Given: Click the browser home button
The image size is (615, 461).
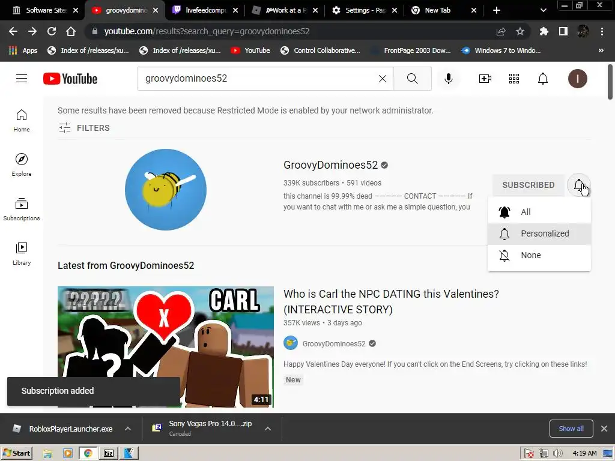Looking at the screenshot, I should (71, 31).
